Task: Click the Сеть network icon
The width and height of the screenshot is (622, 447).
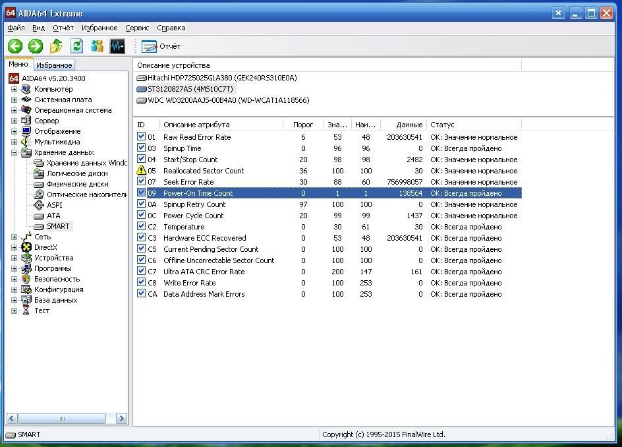Action: (x=26, y=237)
